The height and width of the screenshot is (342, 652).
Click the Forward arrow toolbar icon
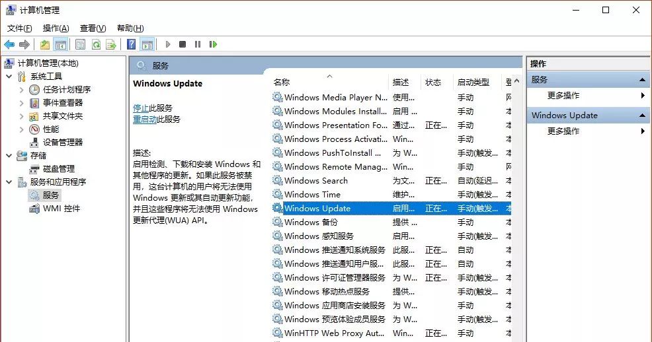point(24,44)
